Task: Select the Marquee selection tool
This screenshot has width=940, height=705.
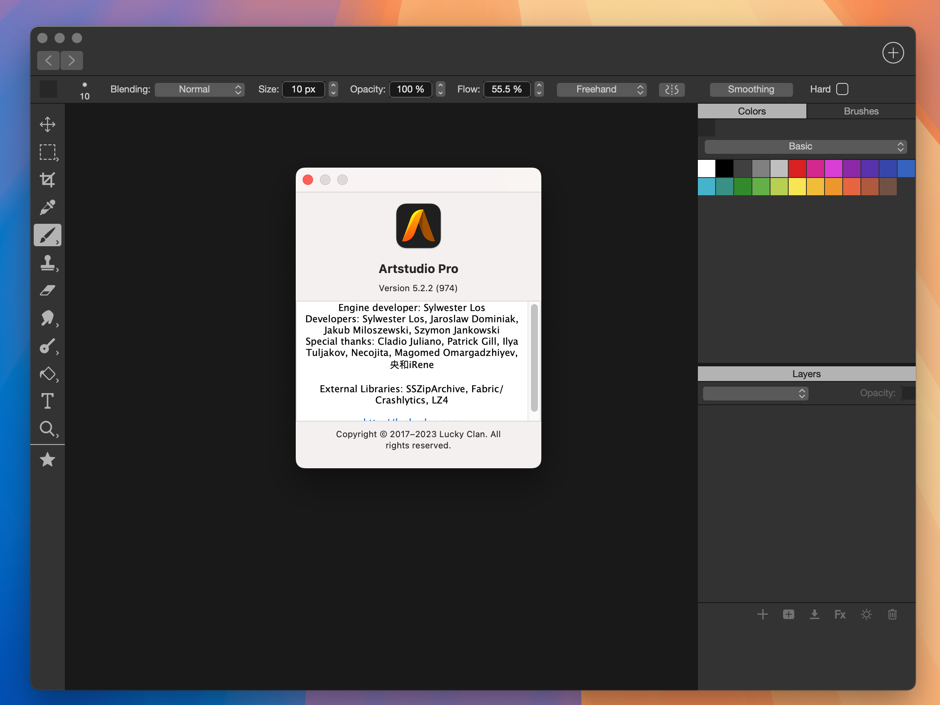Action: tap(48, 151)
